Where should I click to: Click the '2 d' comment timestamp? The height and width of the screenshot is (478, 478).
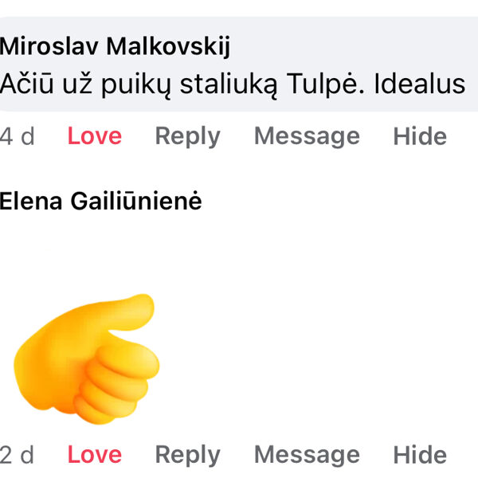(18, 455)
